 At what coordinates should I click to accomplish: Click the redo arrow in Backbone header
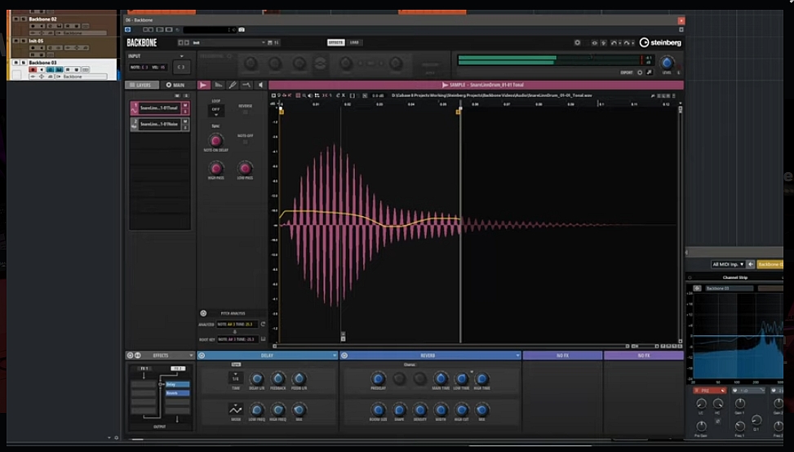point(627,43)
